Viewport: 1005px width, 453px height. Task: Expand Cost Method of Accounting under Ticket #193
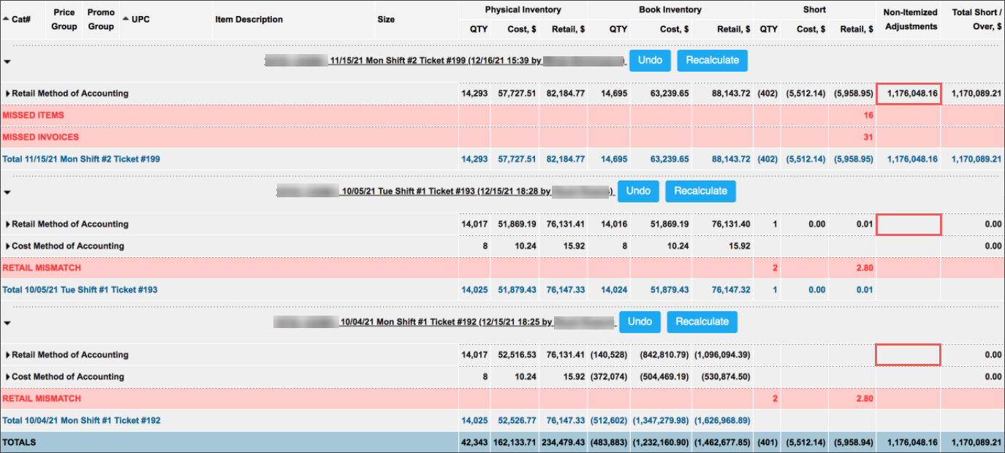pyautogui.click(x=9, y=246)
